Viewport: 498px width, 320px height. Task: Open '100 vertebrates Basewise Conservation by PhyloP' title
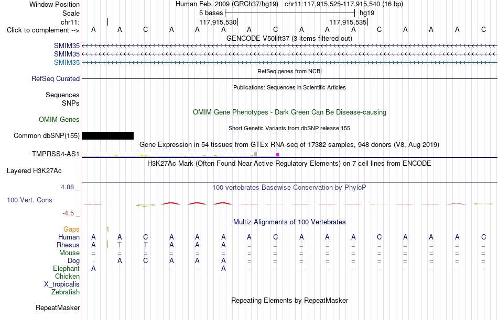pos(289,188)
